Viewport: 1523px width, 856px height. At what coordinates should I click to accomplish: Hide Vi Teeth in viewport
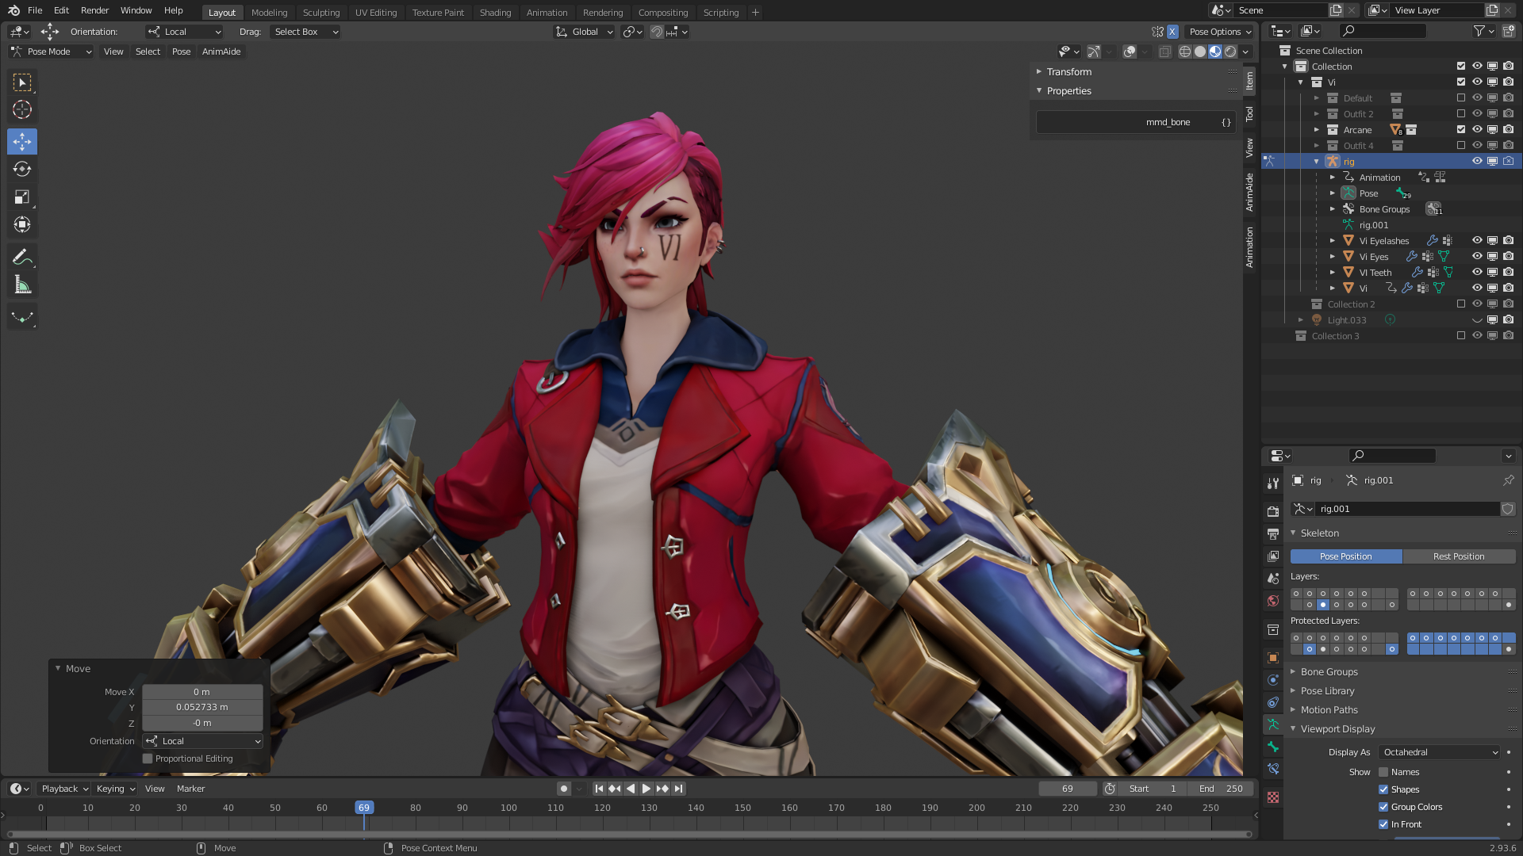click(1477, 273)
